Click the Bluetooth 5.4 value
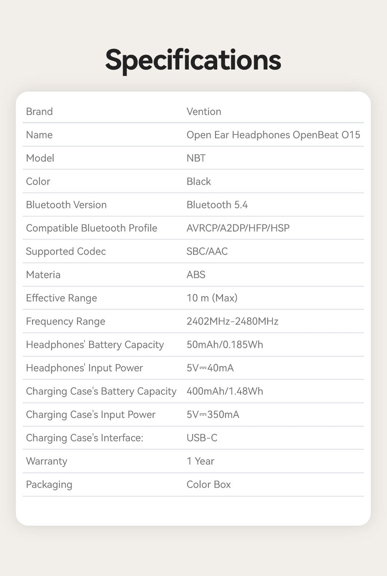This screenshot has height=576, width=387. tap(217, 205)
